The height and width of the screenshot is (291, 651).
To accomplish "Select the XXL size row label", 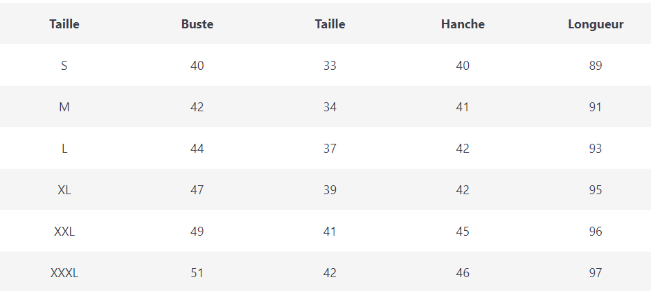I will coord(64,232).
